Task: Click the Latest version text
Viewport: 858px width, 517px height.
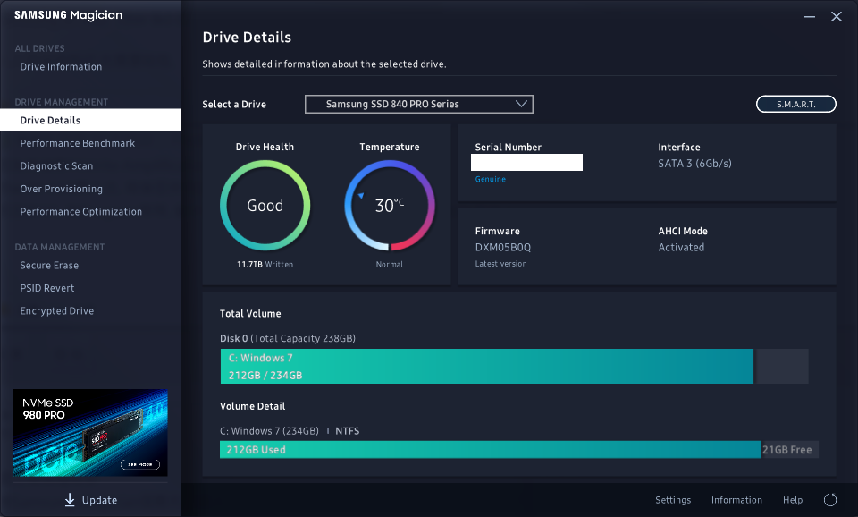Action: 500,264
